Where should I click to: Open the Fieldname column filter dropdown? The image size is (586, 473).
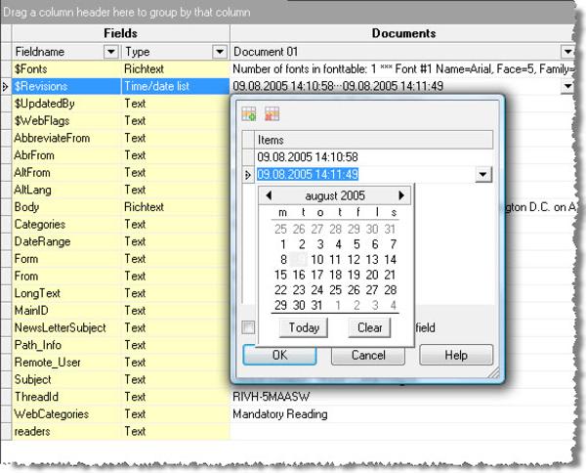pyautogui.click(x=111, y=52)
